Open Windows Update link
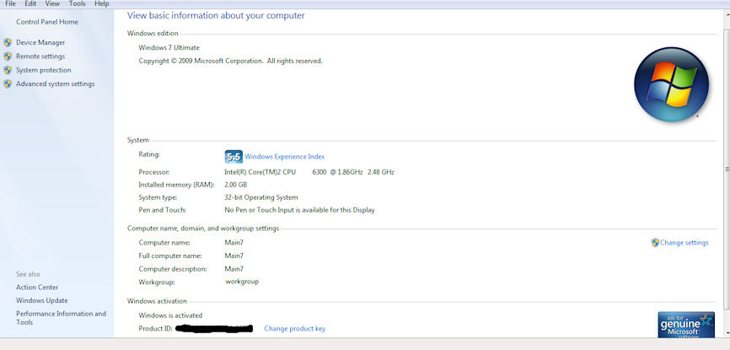The width and height of the screenshot is (730, 350). (42, 300)
